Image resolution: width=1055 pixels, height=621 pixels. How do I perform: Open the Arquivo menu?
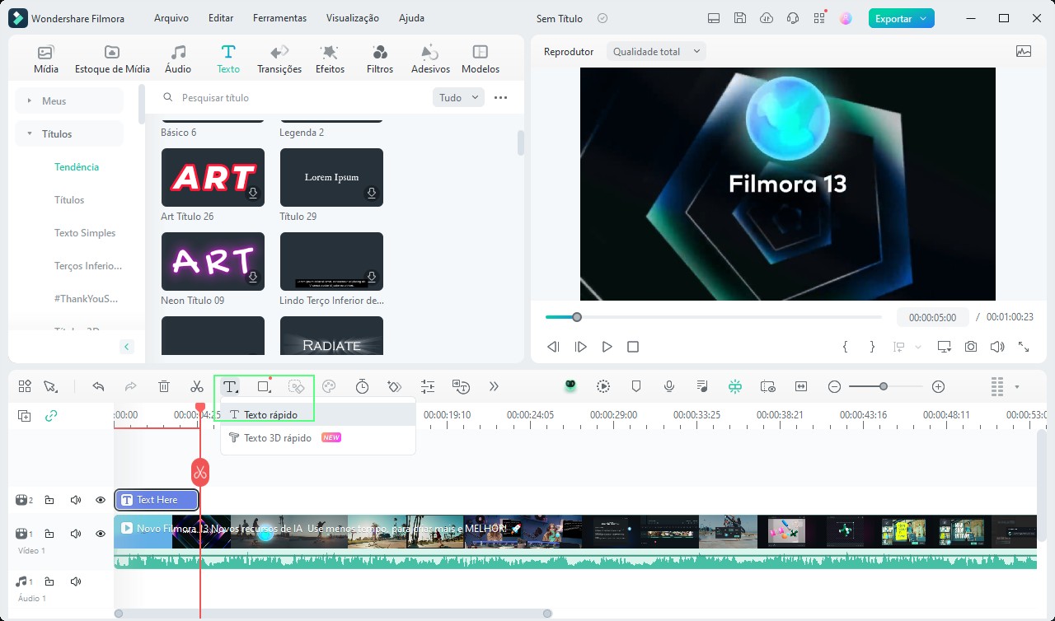click(171, 18)
